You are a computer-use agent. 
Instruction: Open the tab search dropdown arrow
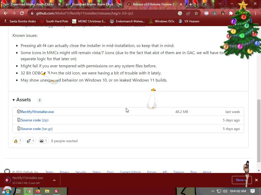tap(220, 4)
